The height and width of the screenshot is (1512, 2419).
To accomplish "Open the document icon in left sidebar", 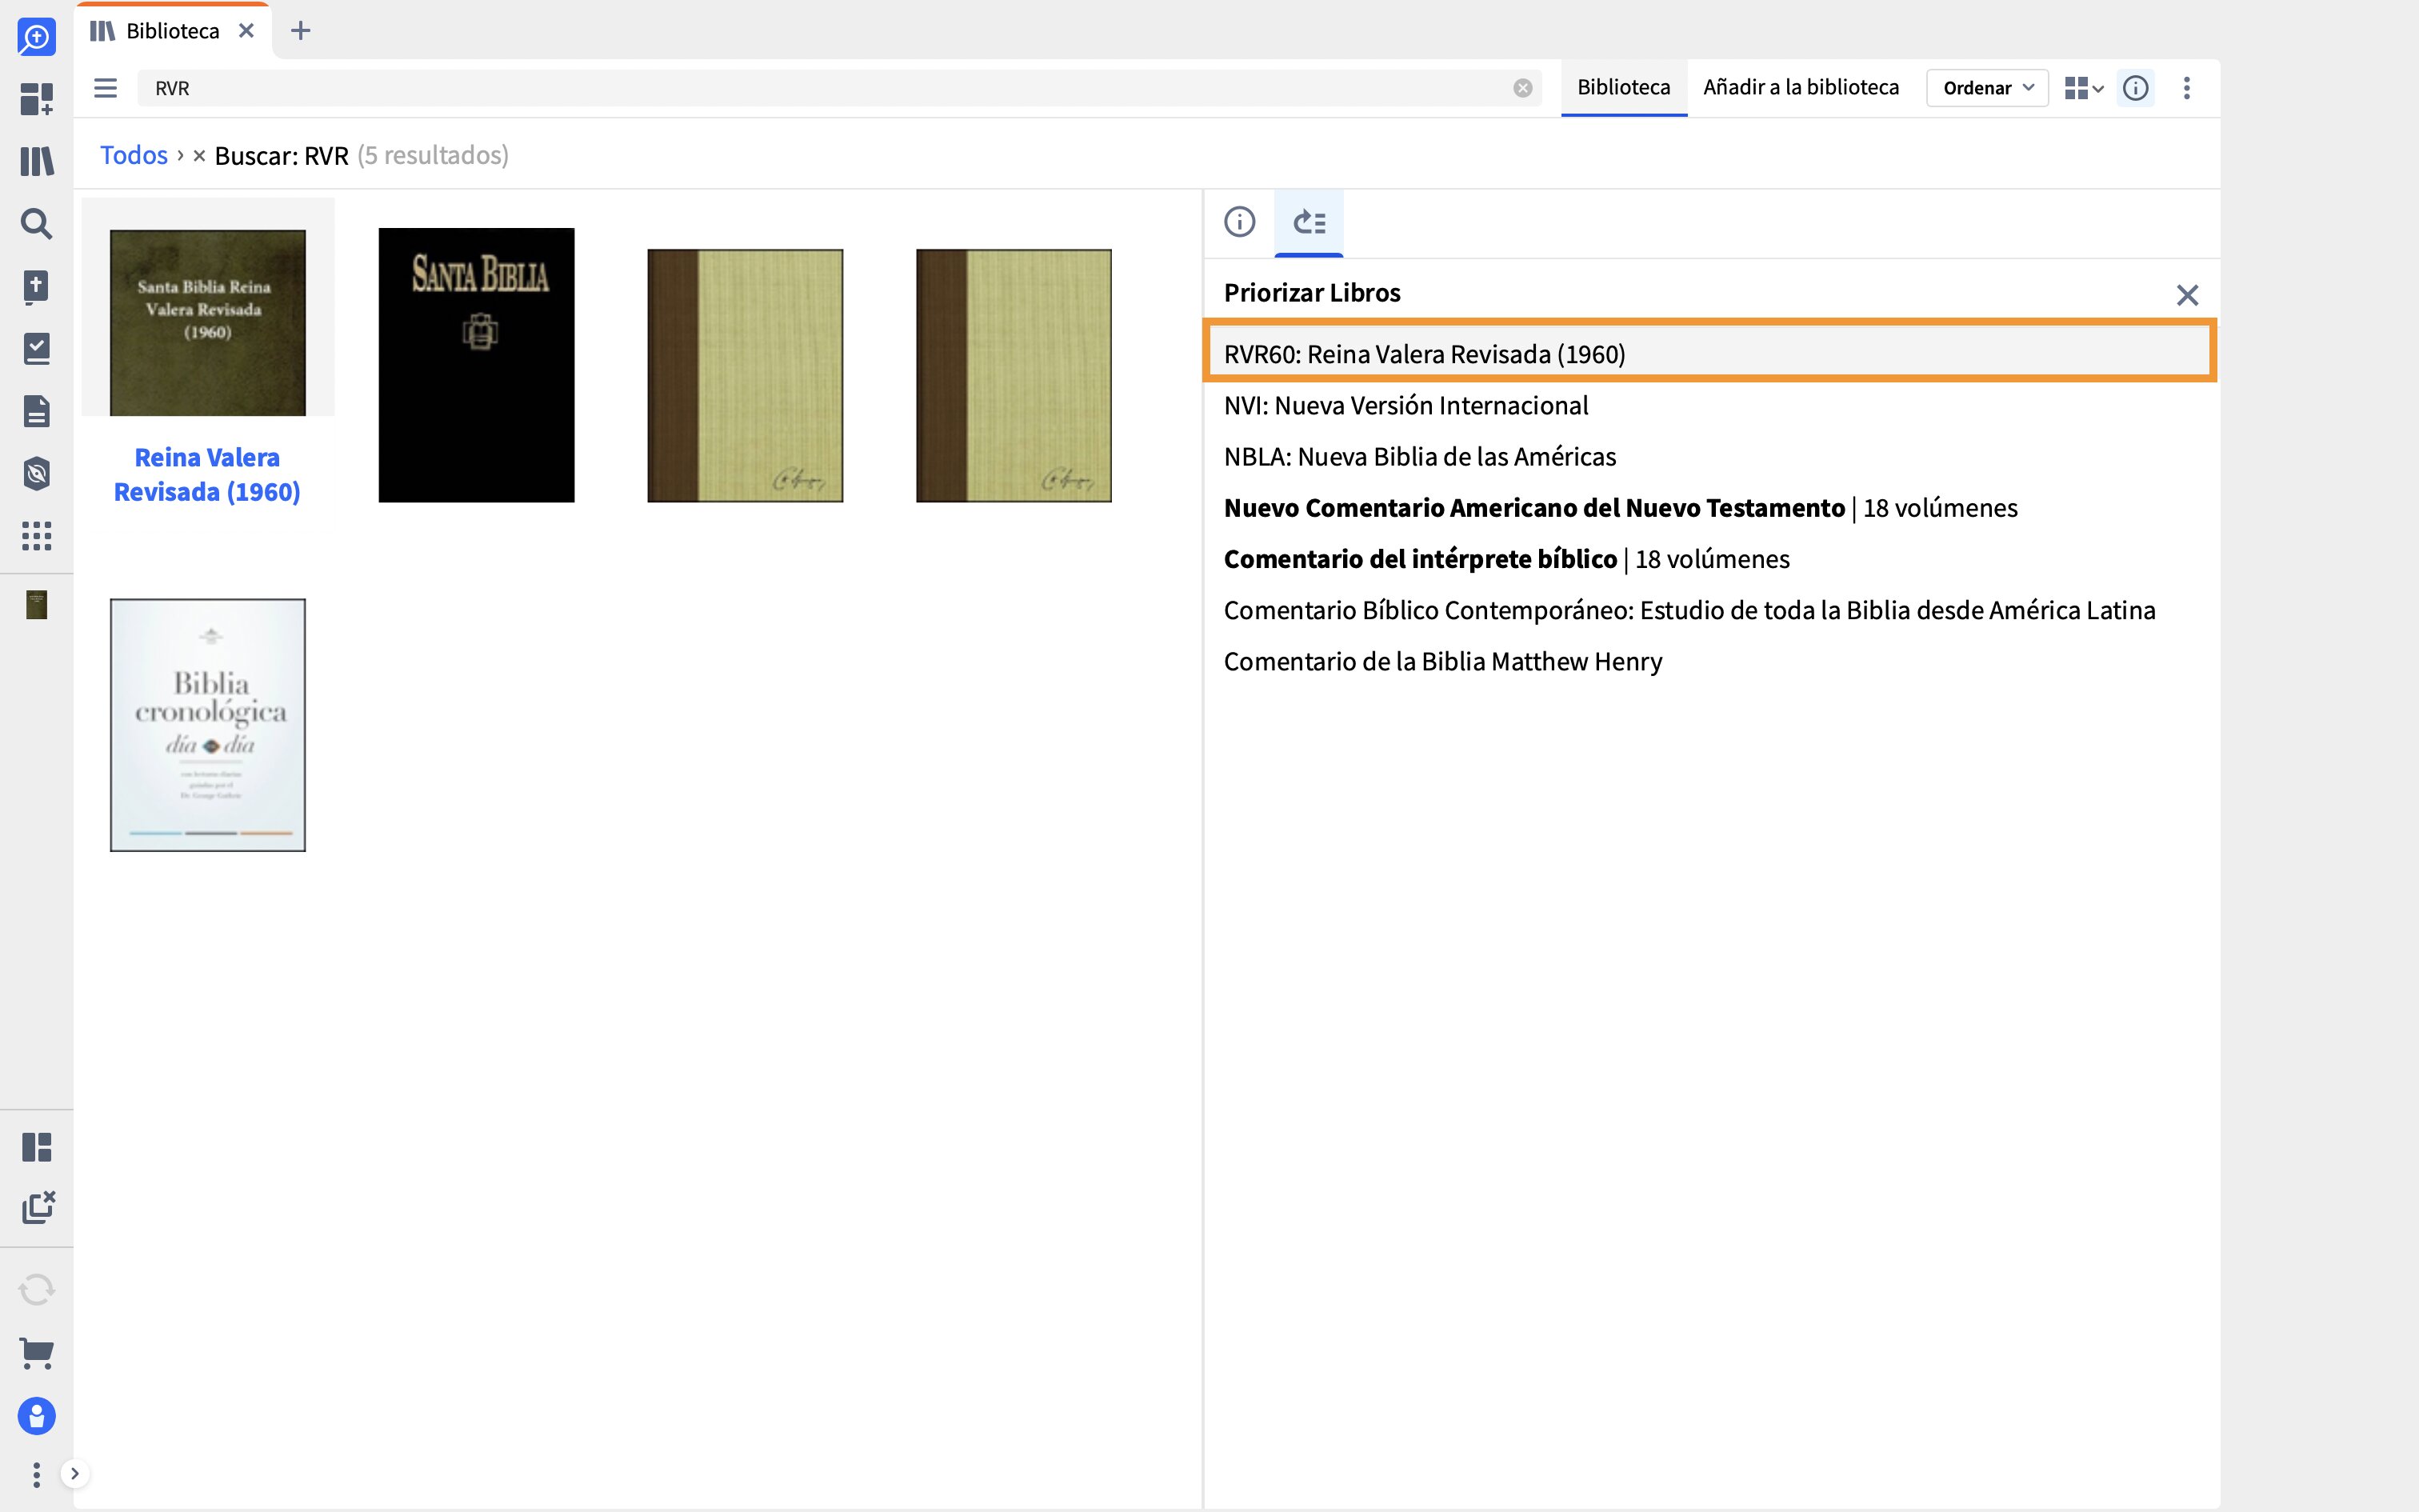I will point(37,411).
